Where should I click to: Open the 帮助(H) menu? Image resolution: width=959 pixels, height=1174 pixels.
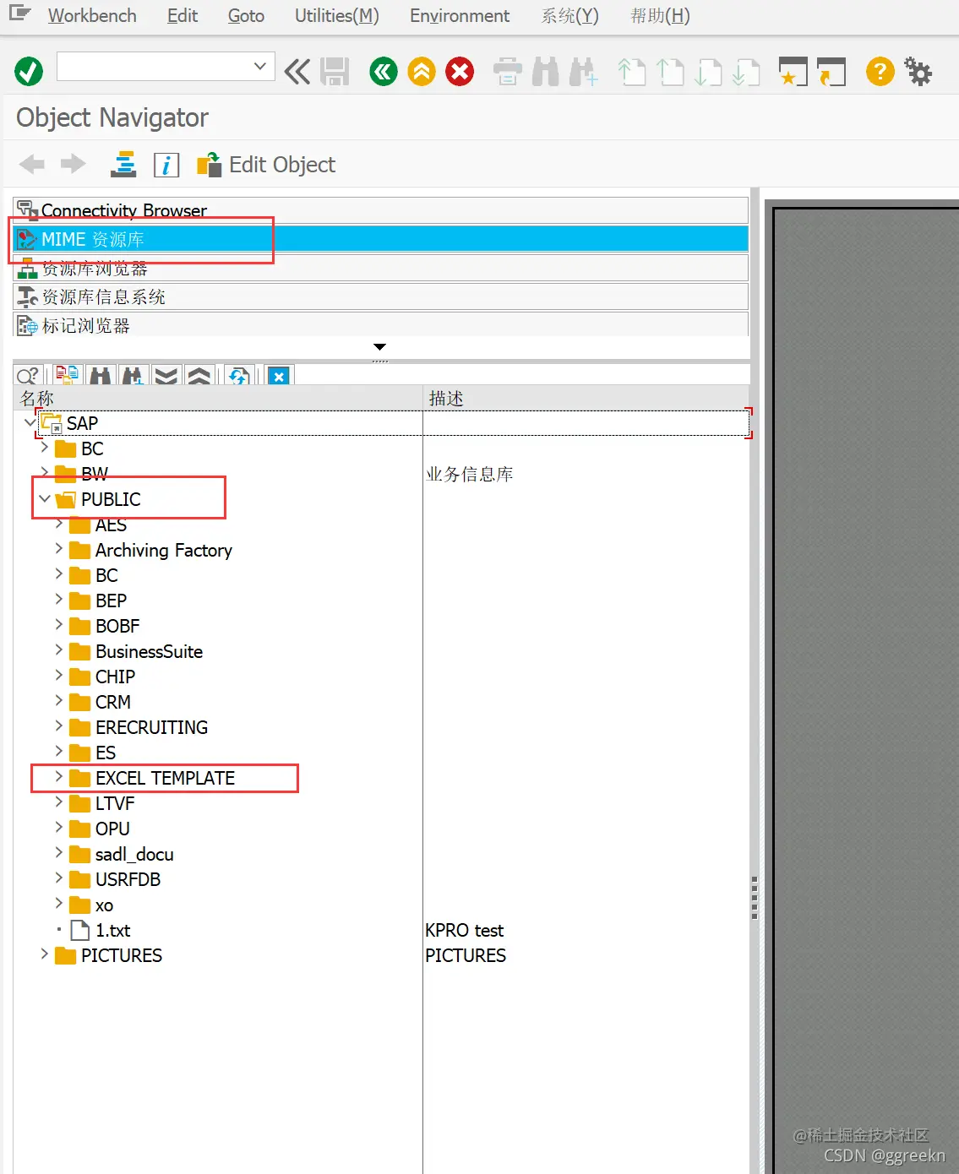coord(661,16)
